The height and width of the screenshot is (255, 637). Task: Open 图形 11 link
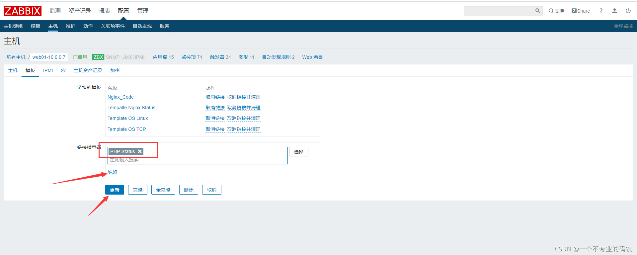pos(246,57)
